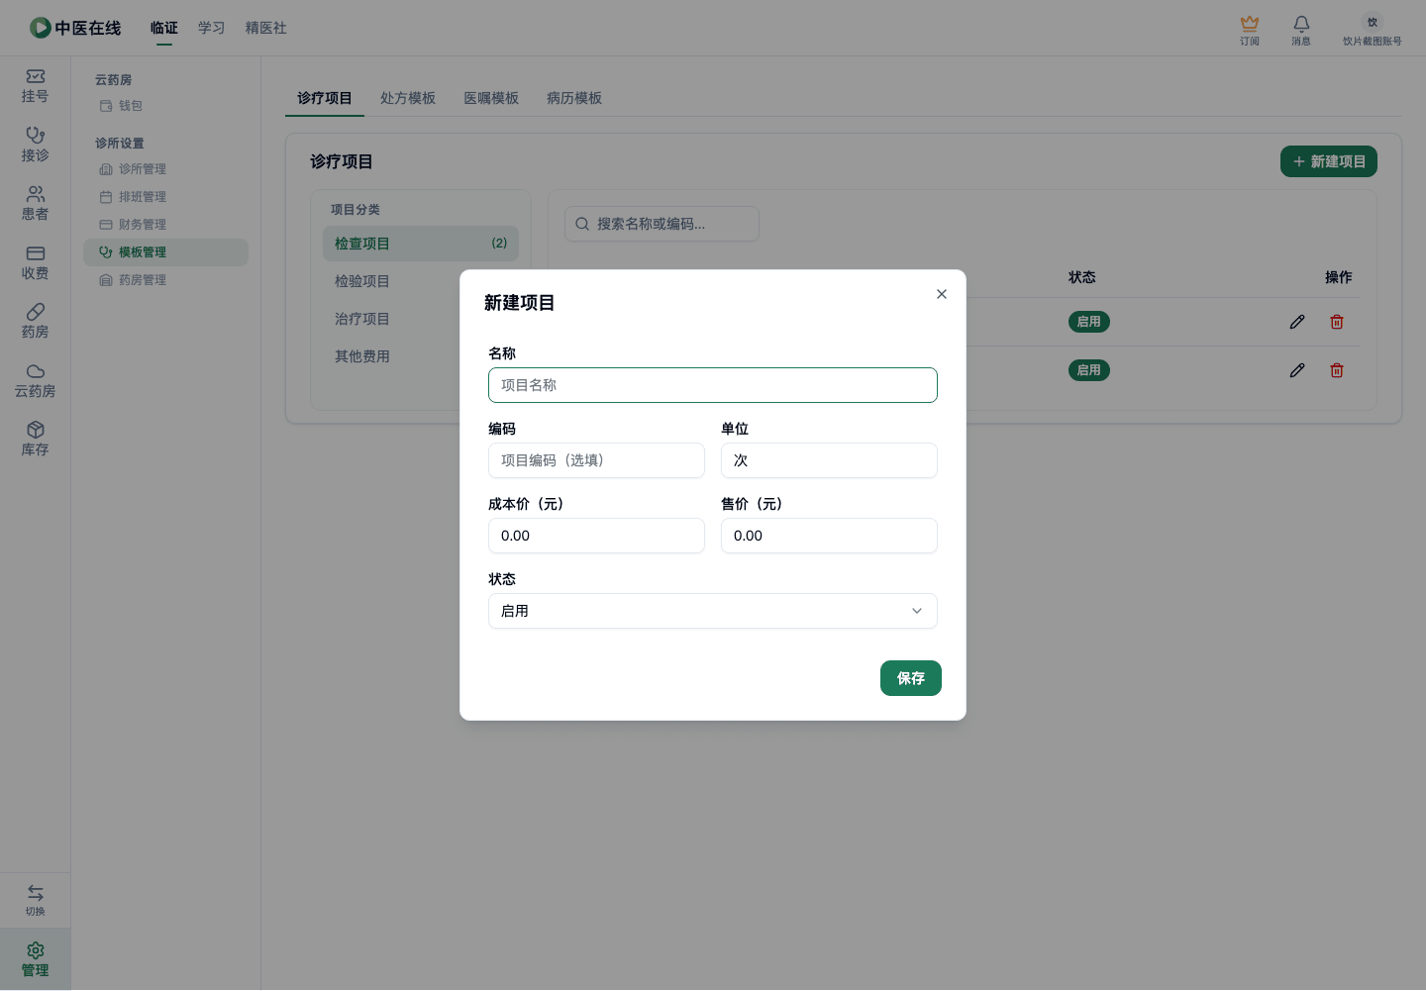Open the 管理 settings gear icon
The image size is (1426, 991).
[x=35, y=959]
